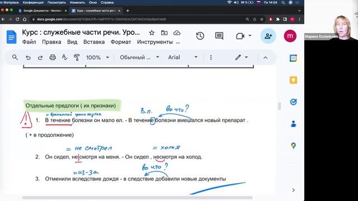
Task: Open macOS Spotlight search
Action: [283, 2]
